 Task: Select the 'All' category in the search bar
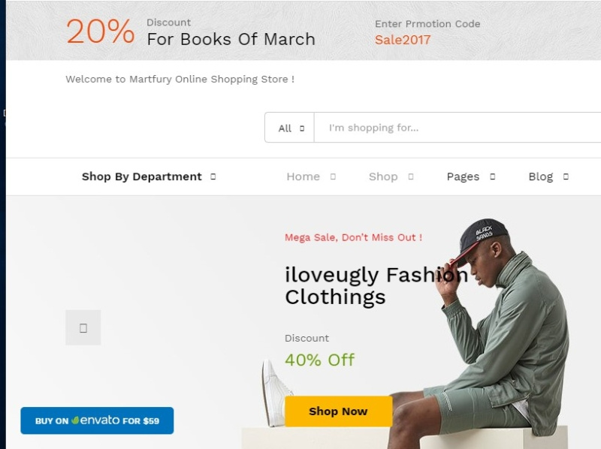point(288,127)
